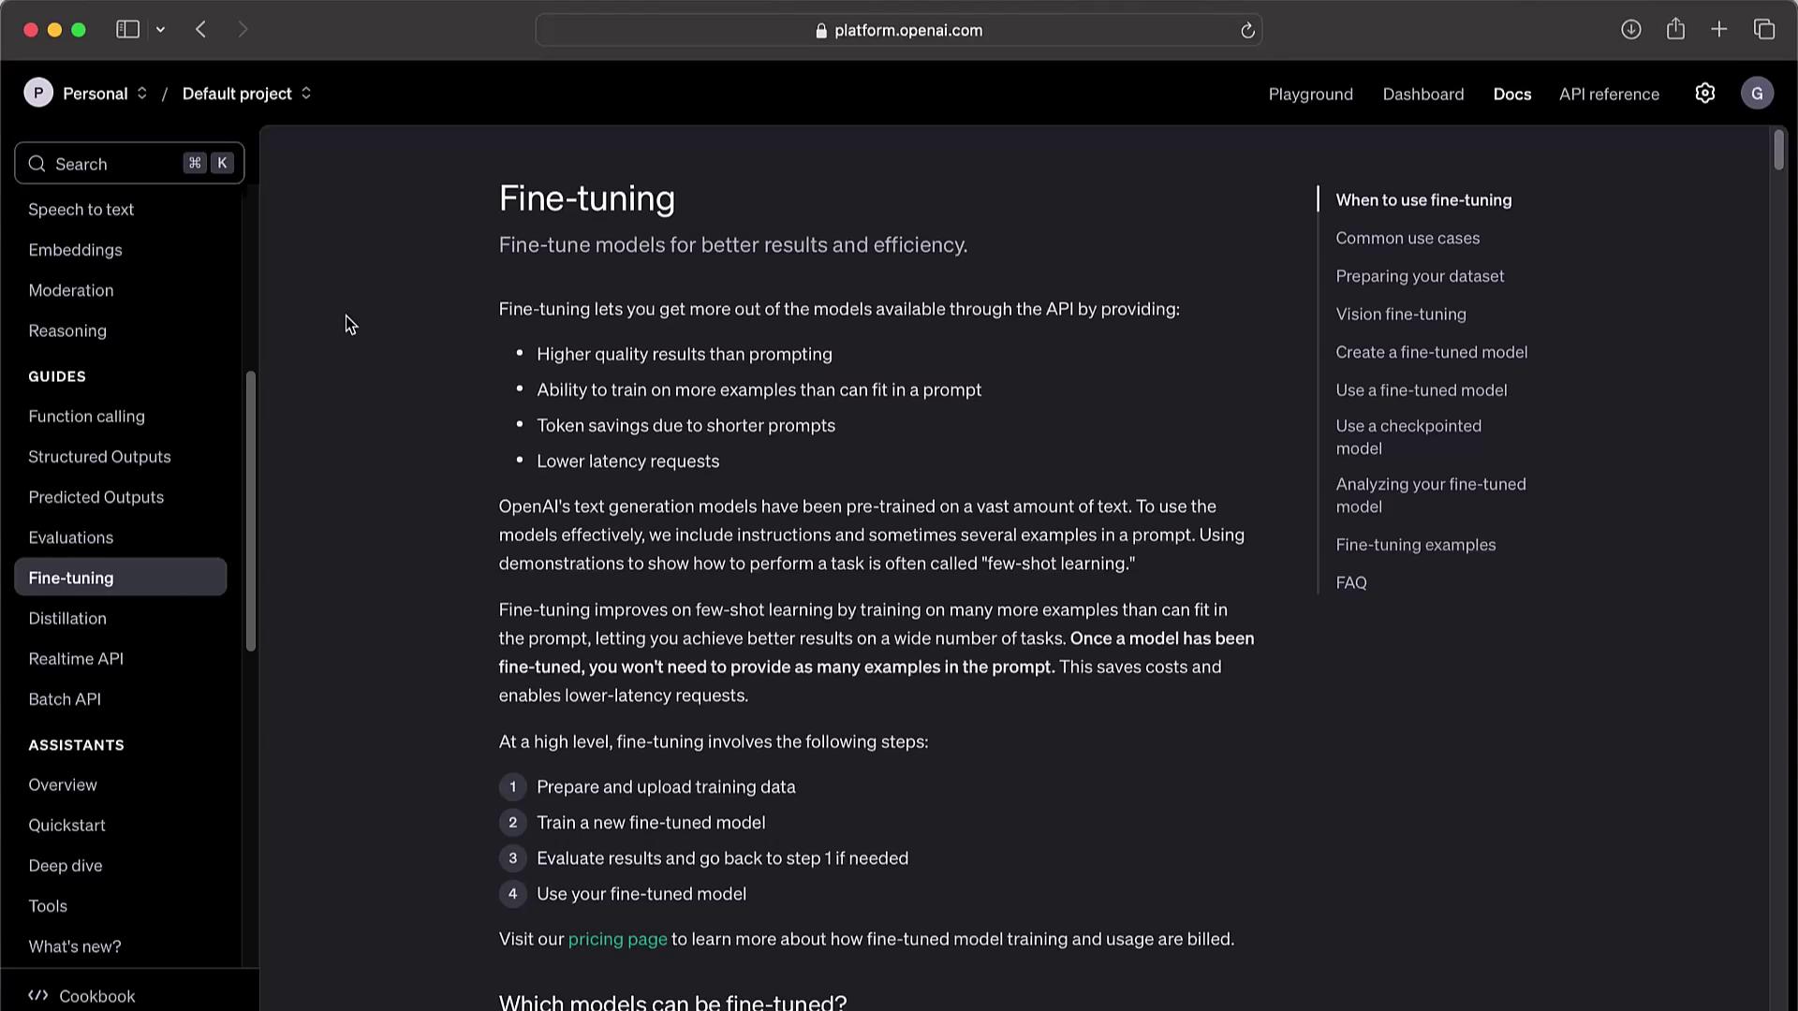Viewport: 1798px width, 1011px height.
Task: Click the G user avatar
Action: [1757, 94]
